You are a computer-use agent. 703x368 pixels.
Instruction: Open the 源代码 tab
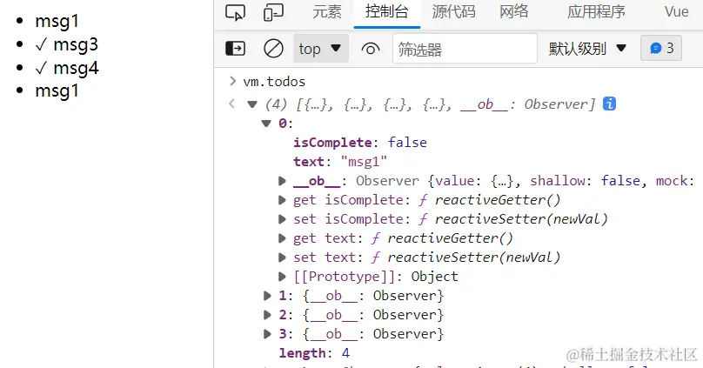coord(453,11)
